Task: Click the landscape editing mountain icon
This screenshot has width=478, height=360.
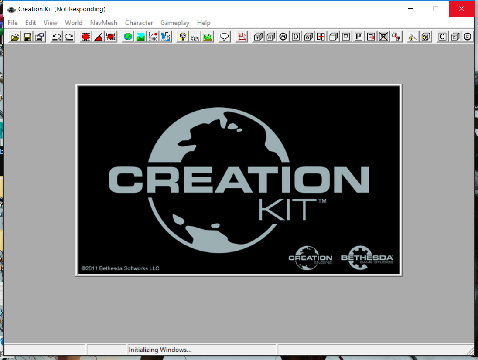Action: [x=140, y=37]
